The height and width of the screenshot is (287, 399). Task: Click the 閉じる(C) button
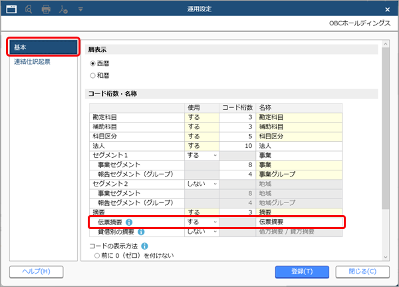(362, 272)
